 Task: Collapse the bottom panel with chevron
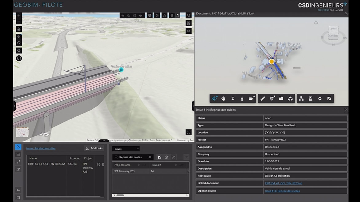104,141
